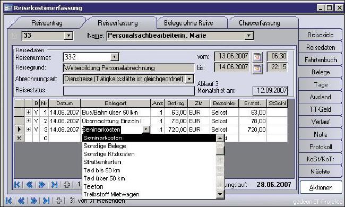Switch to the Reiseerfassung tab
This screenshot has width=345, height=207.
point(118,23)
